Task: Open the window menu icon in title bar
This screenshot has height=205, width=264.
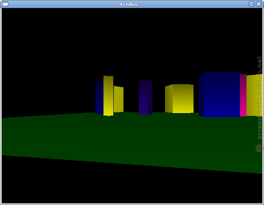Action: [x=5, y=4]
